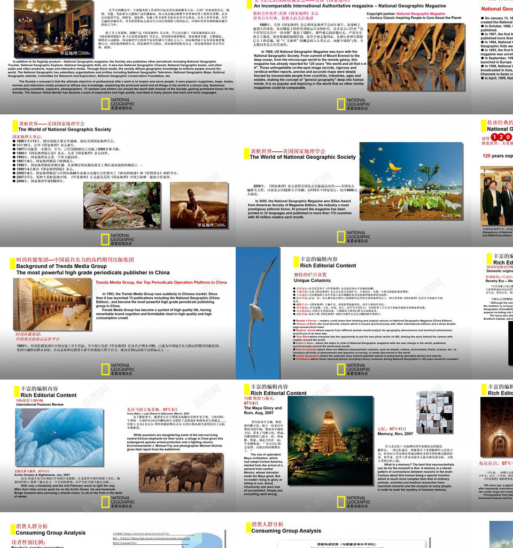This screenshot has width=513, height=548.
Task: Click the paragraph starting 'In 1888, US National Geographic Magazine'
Action: (309, 70)
